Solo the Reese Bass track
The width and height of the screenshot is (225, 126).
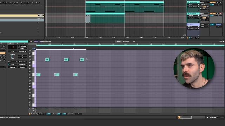click(217, 2)
